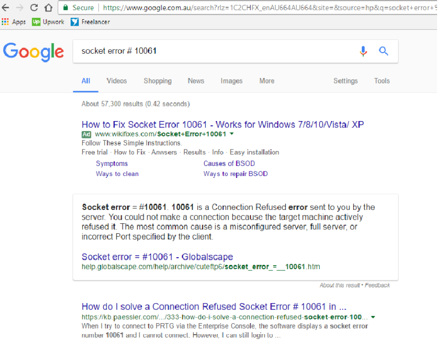This screenshot has height=342, width=438.
Task: Open the Upwork bookmark
Action: click(x=48, y=22)
